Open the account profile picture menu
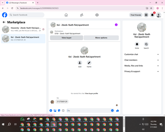This screenshot has width=165, height=132. click(159, 15)
